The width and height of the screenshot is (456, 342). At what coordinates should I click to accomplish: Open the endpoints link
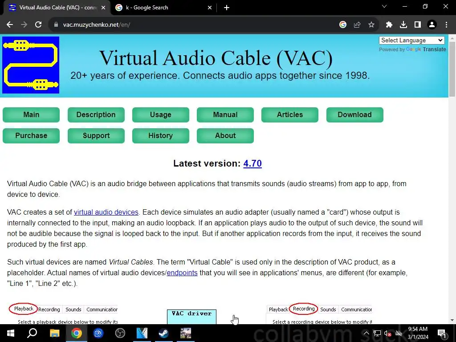point(182,273)
